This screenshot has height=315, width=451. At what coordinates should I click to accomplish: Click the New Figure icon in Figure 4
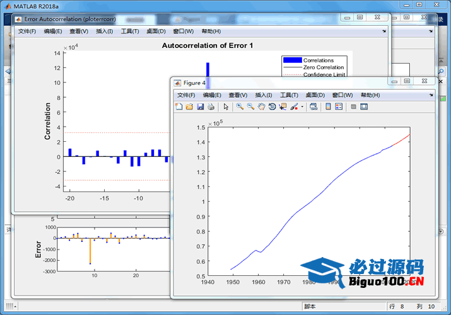coord(179,107)
